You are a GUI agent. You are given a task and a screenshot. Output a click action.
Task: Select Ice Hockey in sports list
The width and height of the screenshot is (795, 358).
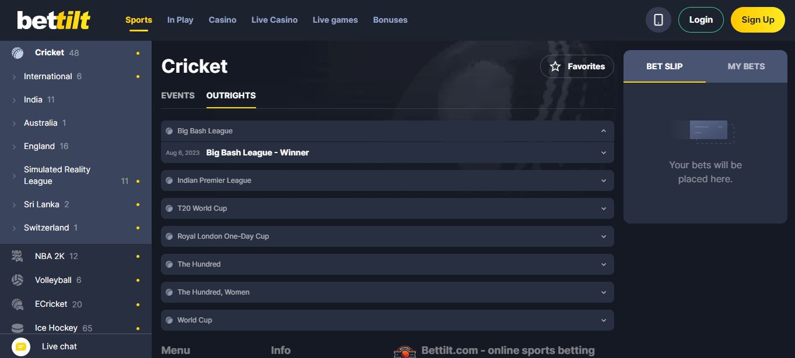click(76, 328)
